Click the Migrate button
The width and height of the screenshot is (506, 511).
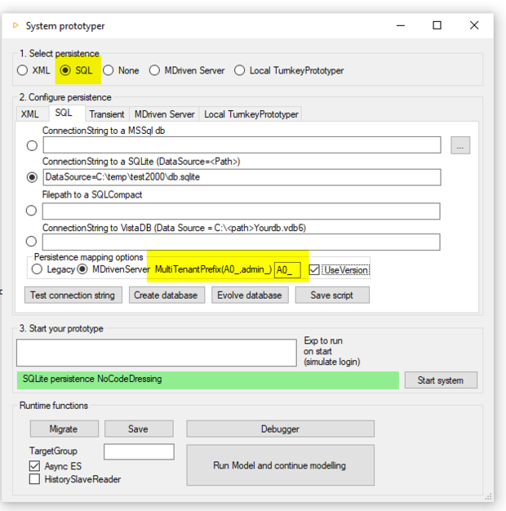coord(64,429)
